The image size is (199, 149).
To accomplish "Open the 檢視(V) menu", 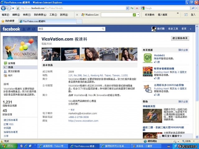I will pos(27,15).
